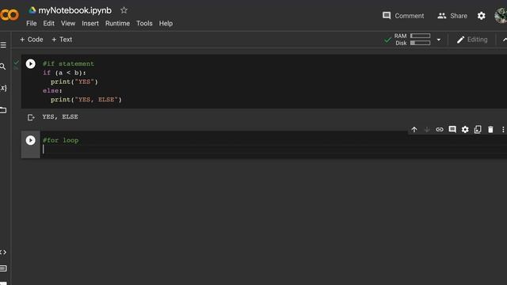The image size is (507, 285).
Task: Open the Runtime menu
Action: 117,23
